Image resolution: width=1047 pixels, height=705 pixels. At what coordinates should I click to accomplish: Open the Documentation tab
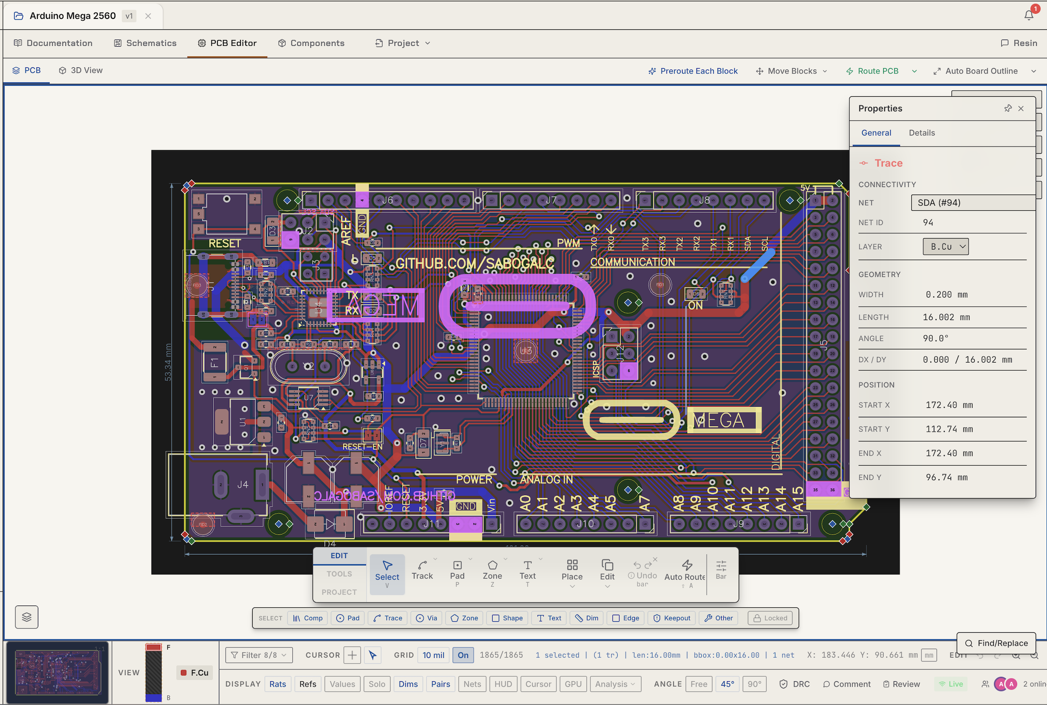[53, 43]
